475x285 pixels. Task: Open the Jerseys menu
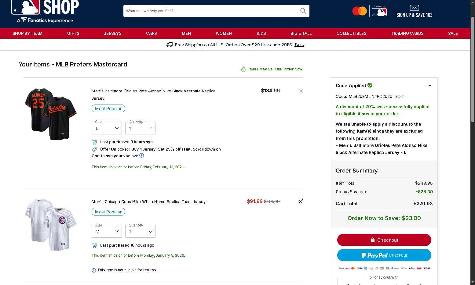(x=113, y=33)
